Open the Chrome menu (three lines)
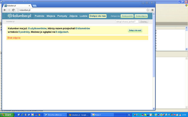The height and width of the screenshot is (117, 188). tap(152, 10)
